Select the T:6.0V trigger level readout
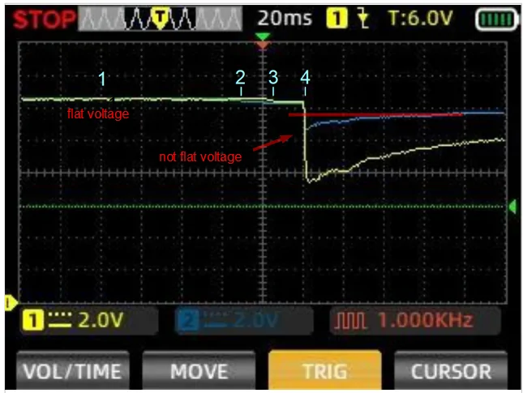Viewport: 523px width, 393px height. point(421,18)
